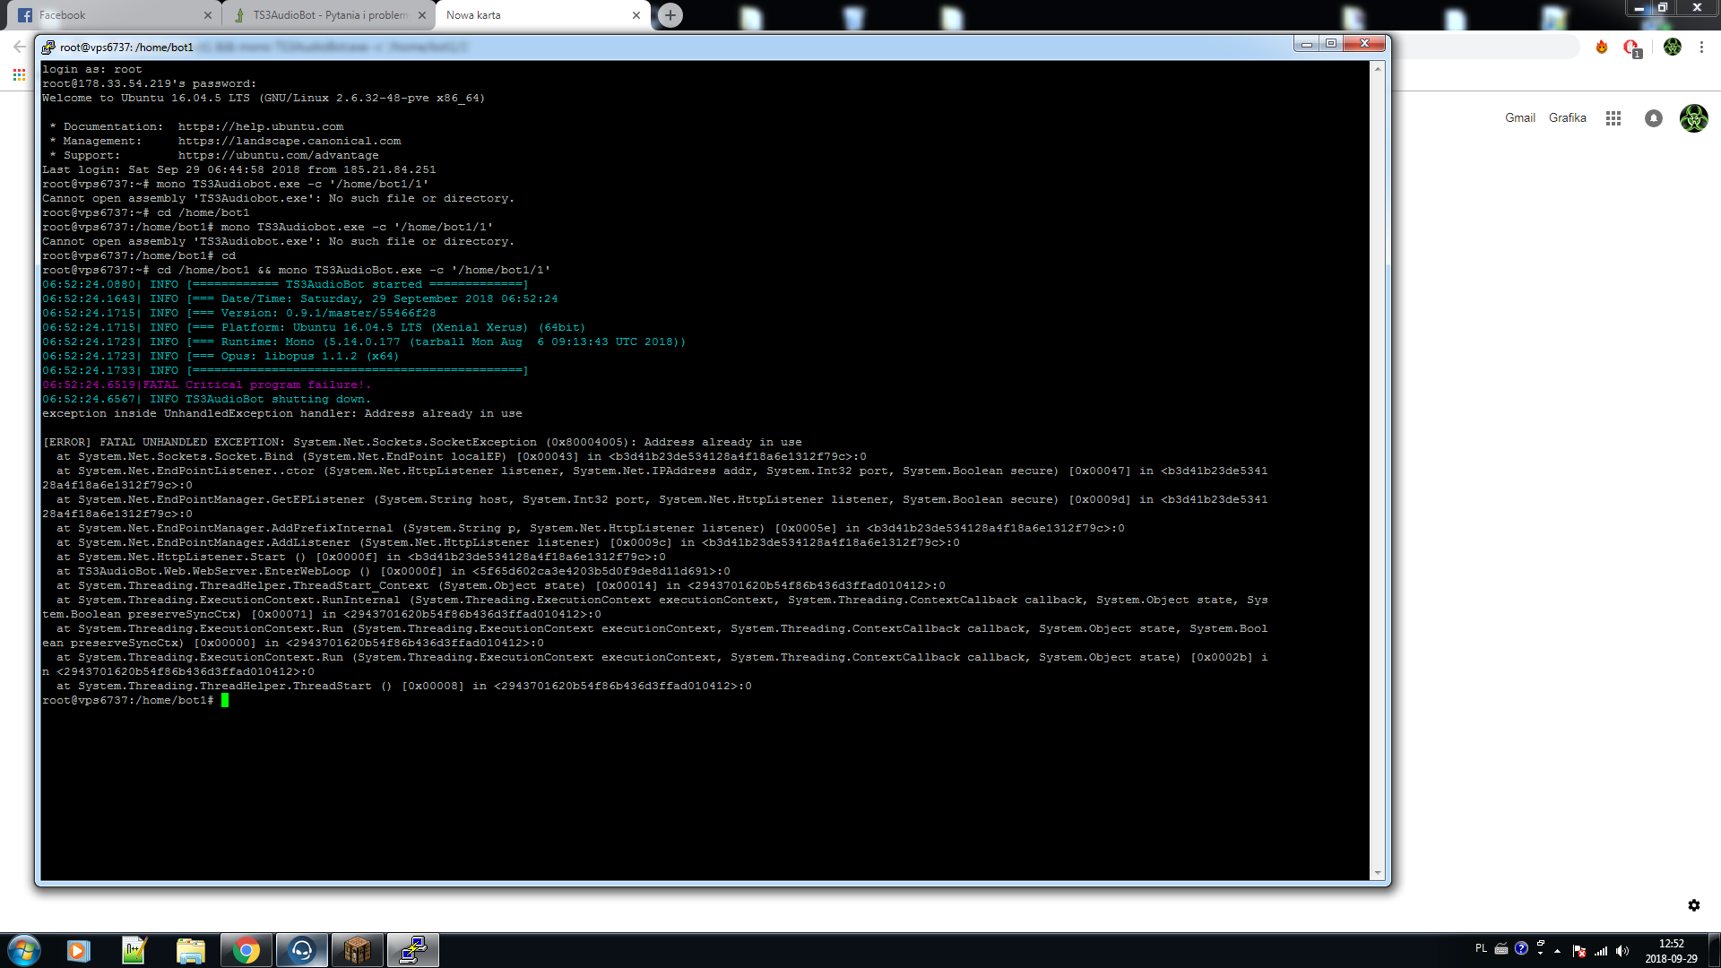1721x968 pixels.
Task: Open the Grafika link
Action: click(x=1567, y=118)
